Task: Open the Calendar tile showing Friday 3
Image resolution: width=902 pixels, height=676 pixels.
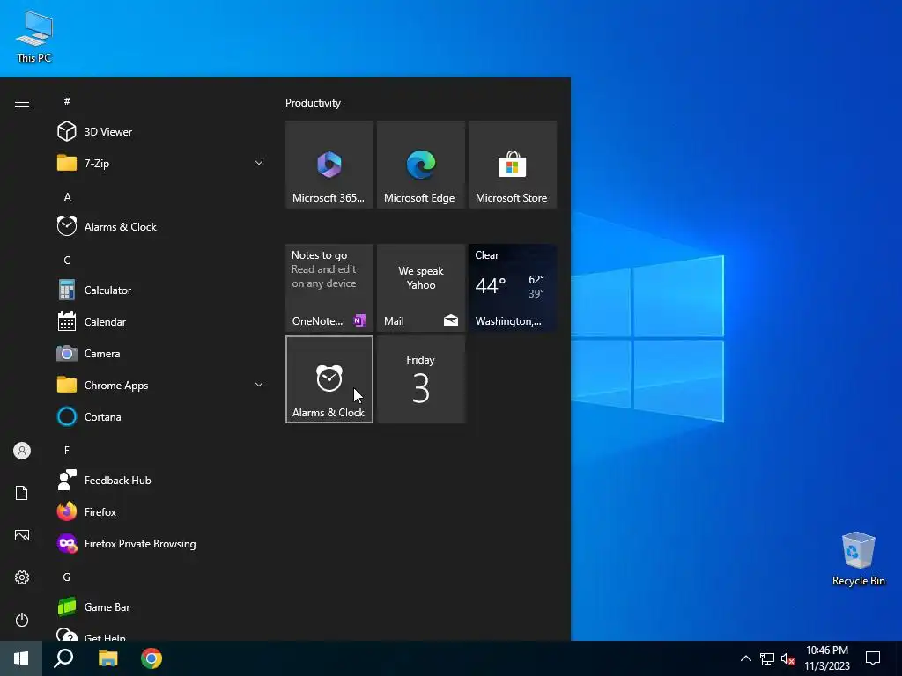Action: click(x=421, y=379)
